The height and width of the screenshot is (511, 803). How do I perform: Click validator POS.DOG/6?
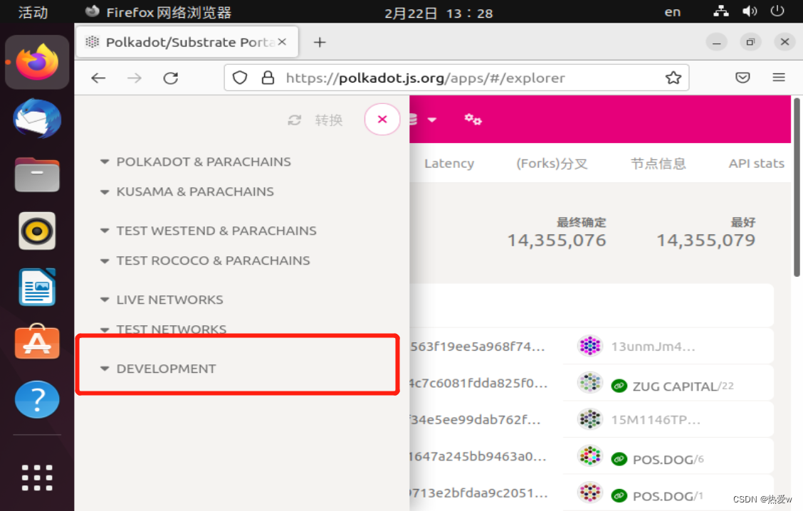[x=668, y=459]
